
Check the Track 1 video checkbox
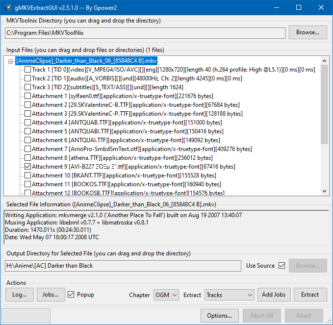pos(27,70)
